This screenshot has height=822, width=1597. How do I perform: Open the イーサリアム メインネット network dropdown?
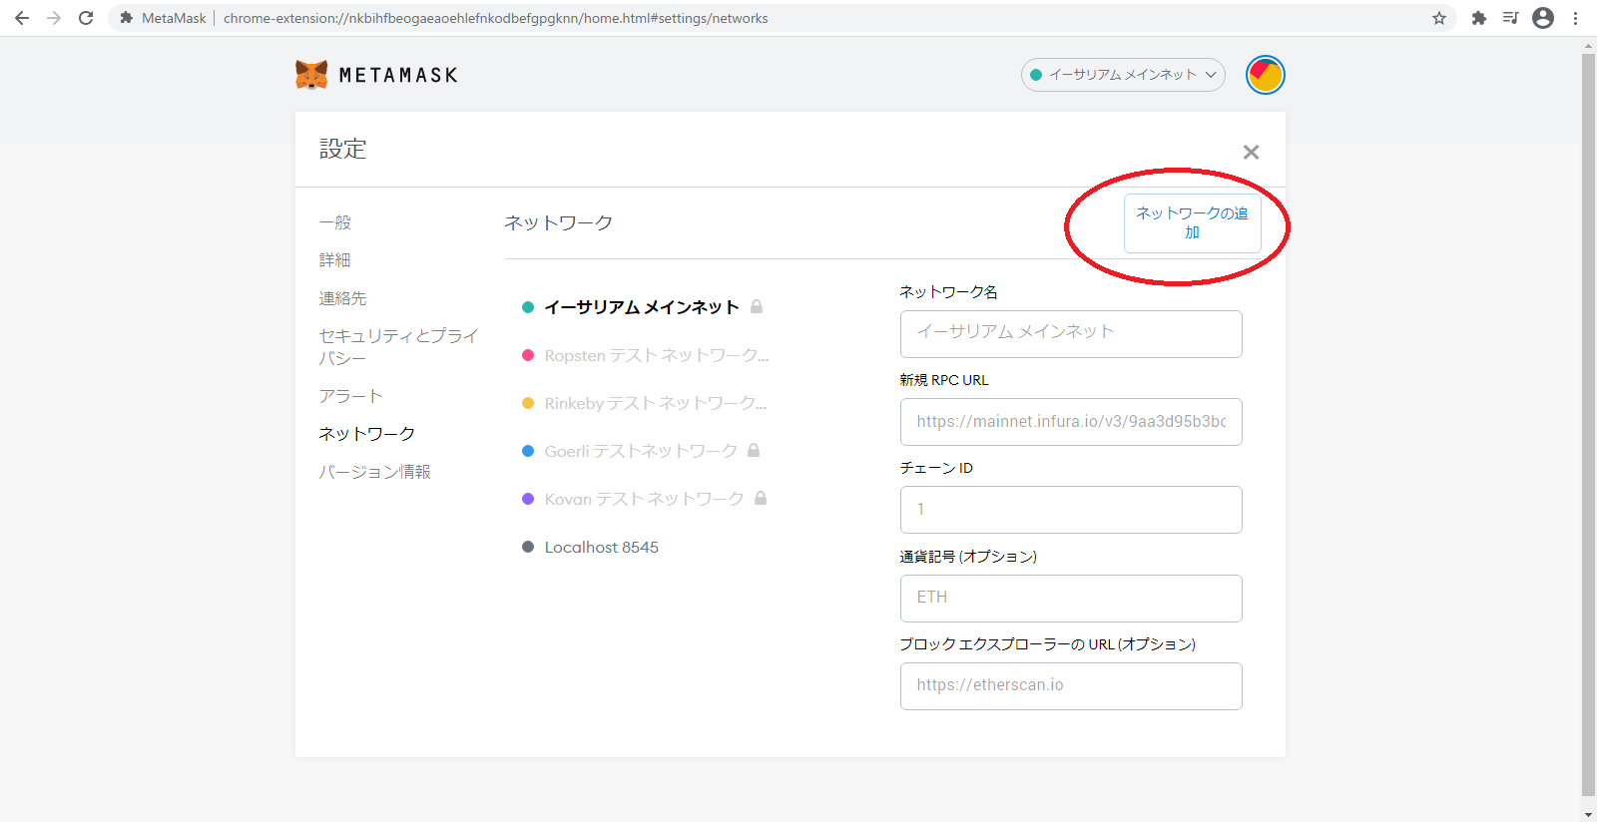click(1123, 75)
